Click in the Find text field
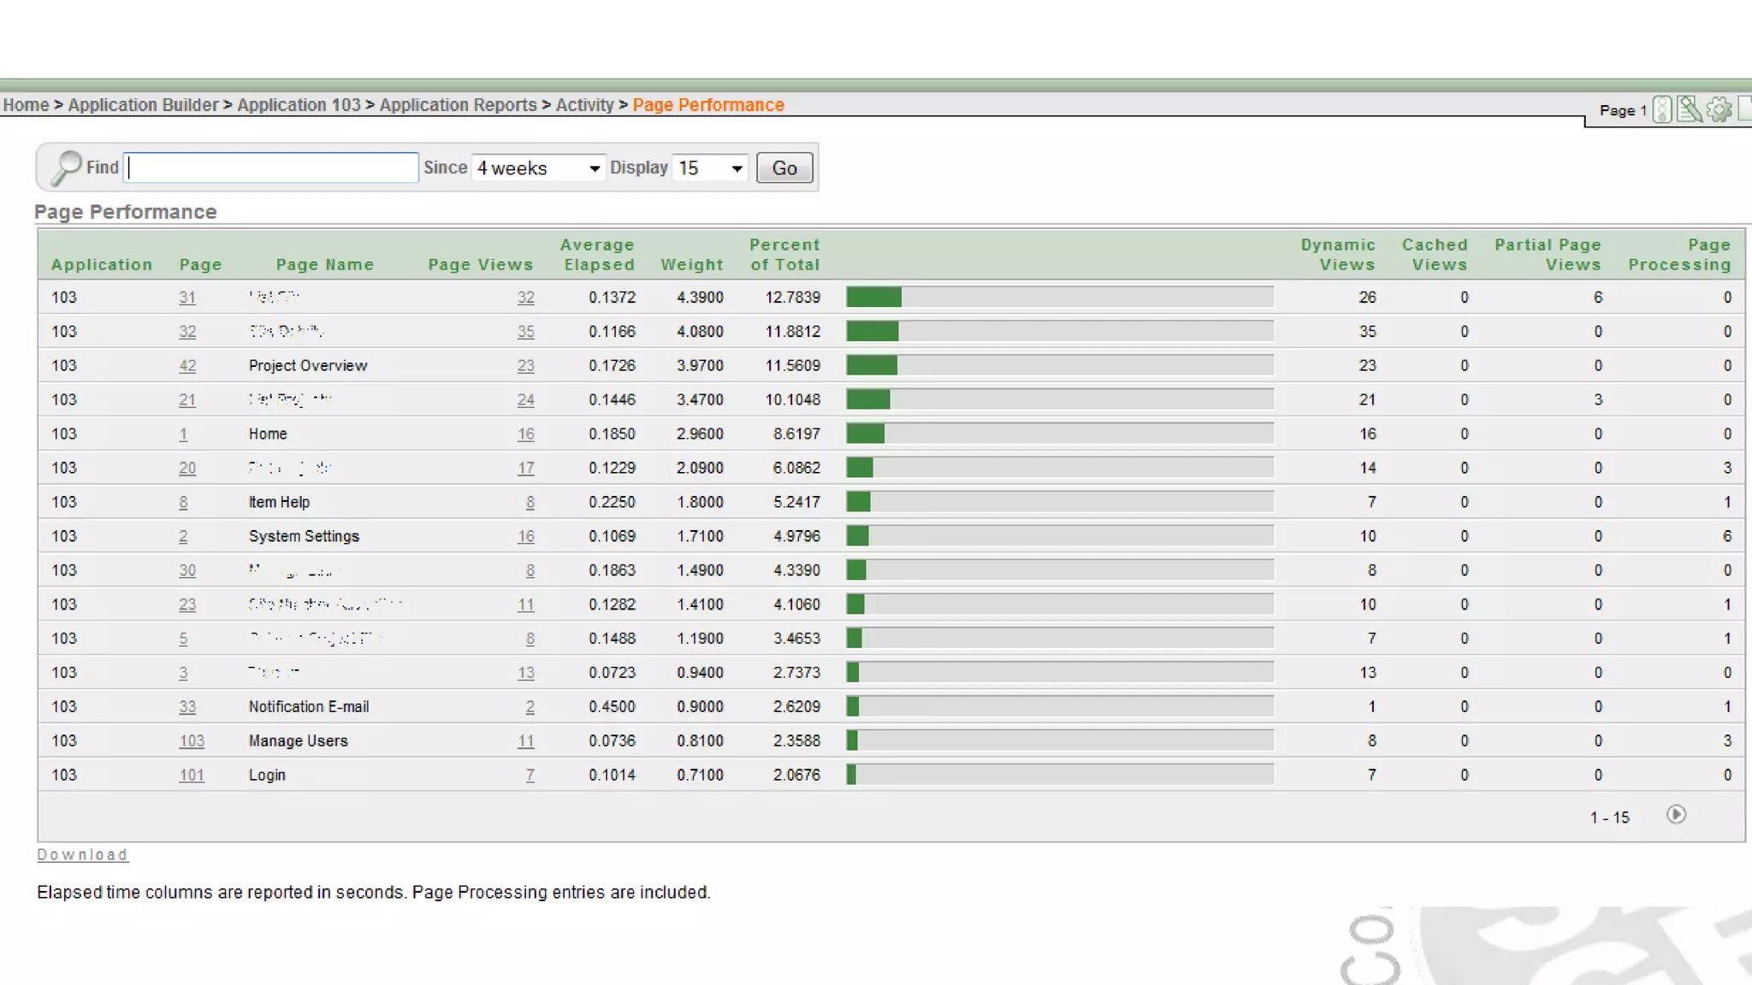 272,168
